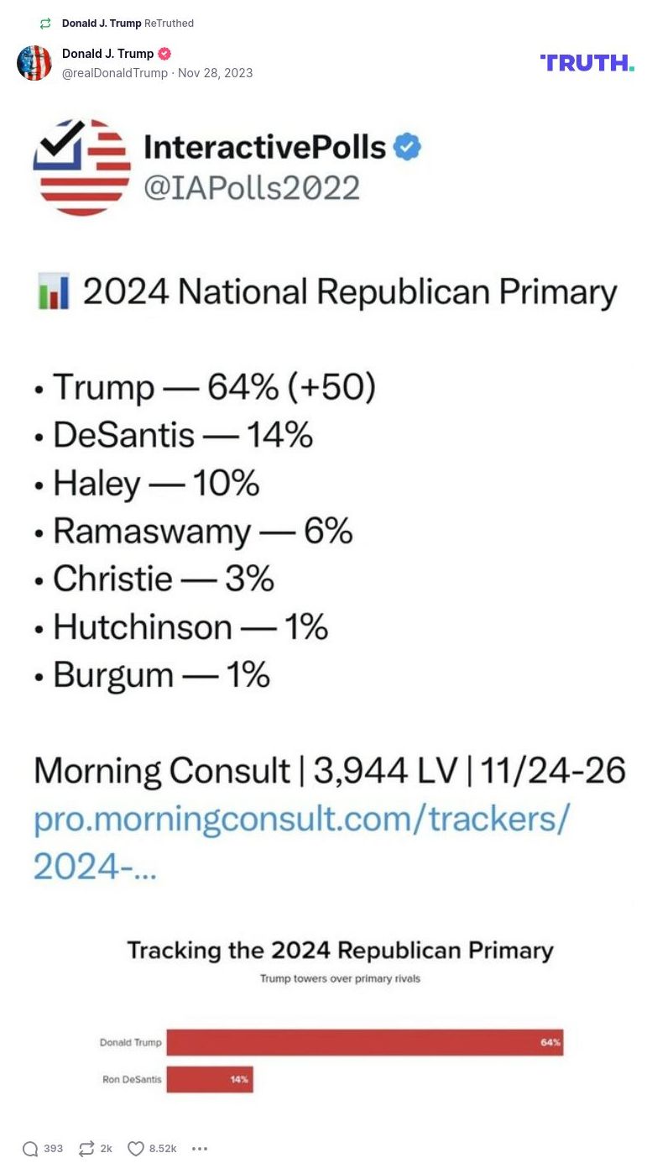Click the InteractivePolls checkmark-flag avatar
Image resolution: width=652 pixels, height=1174 pixels.
point(81,167)
